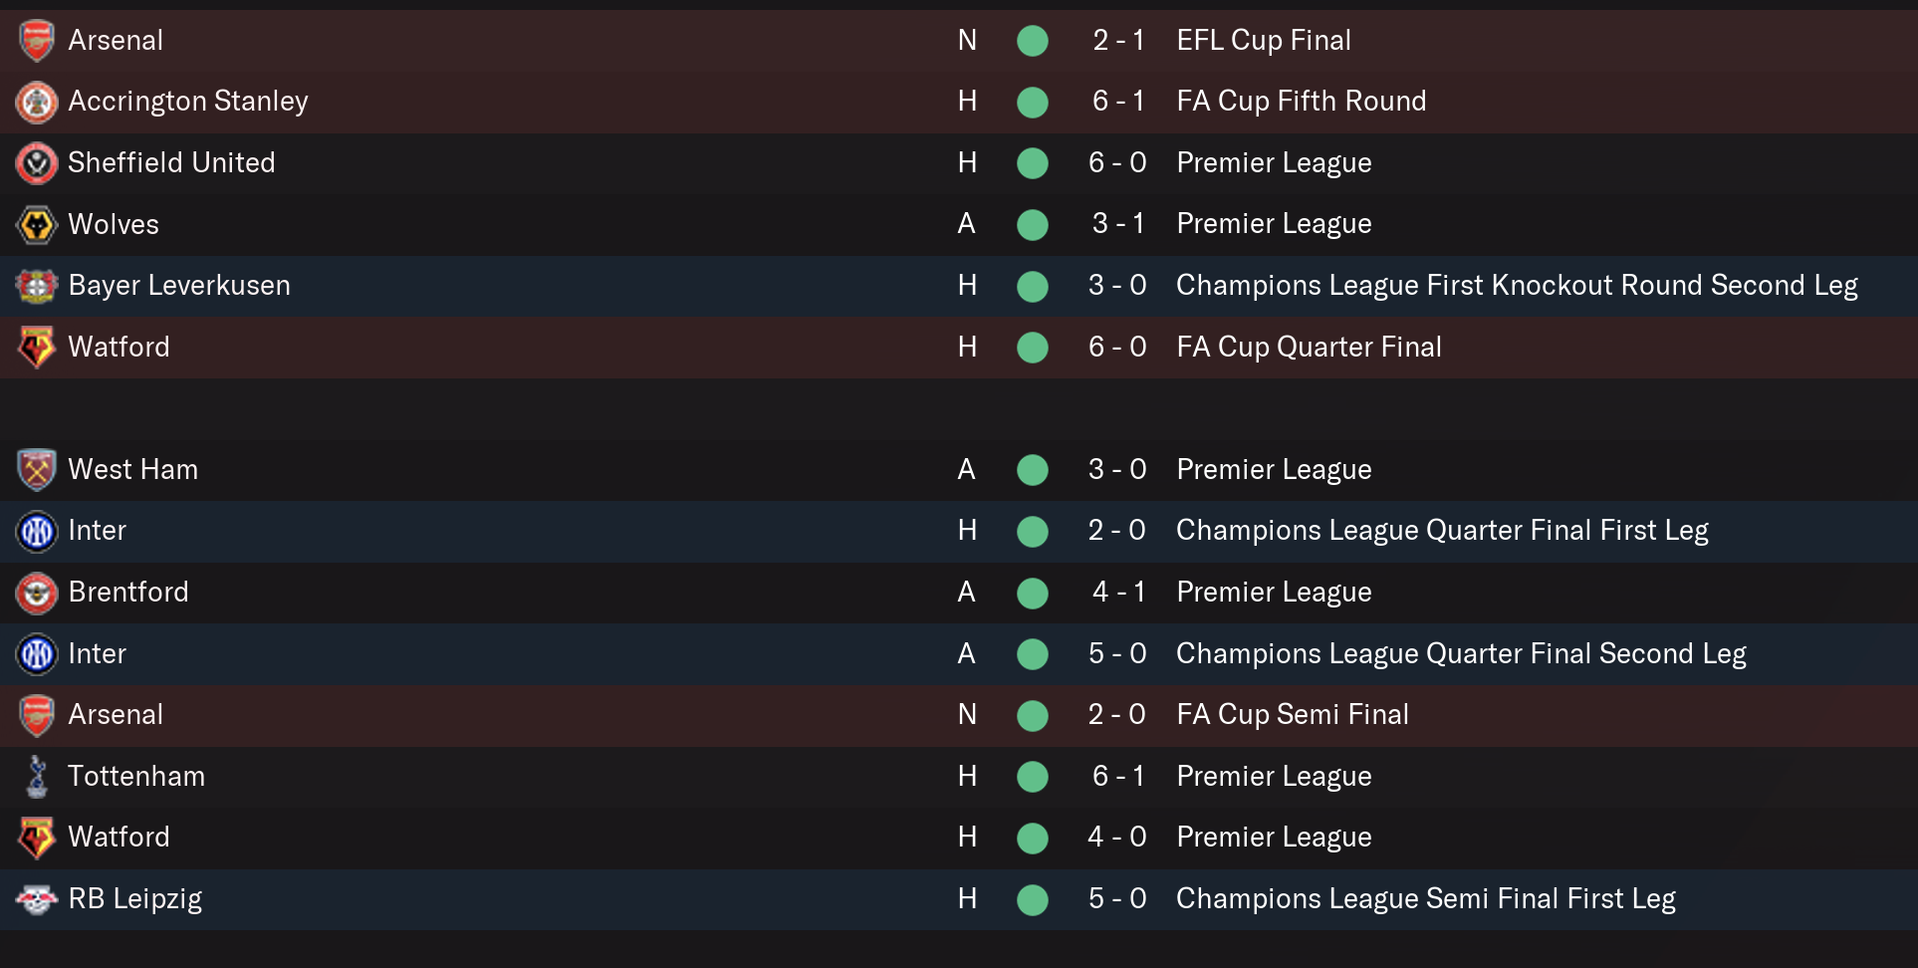Image resolution: width=1918 pixels, height=968 pixels.
Task: Open the 4 - 1 result against Brentford
Action: [x=1117, y=592]
